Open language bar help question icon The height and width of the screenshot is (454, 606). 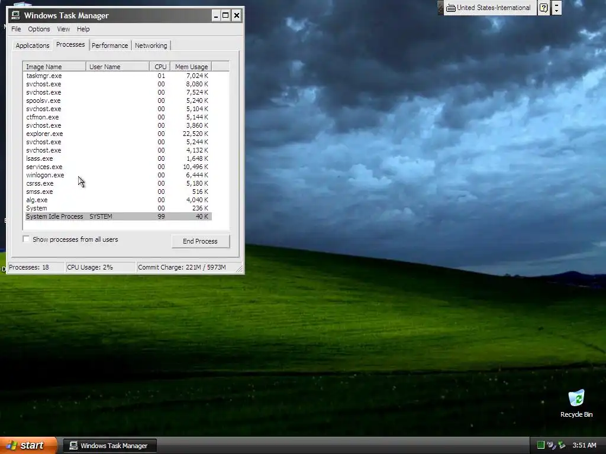[544, 8]
